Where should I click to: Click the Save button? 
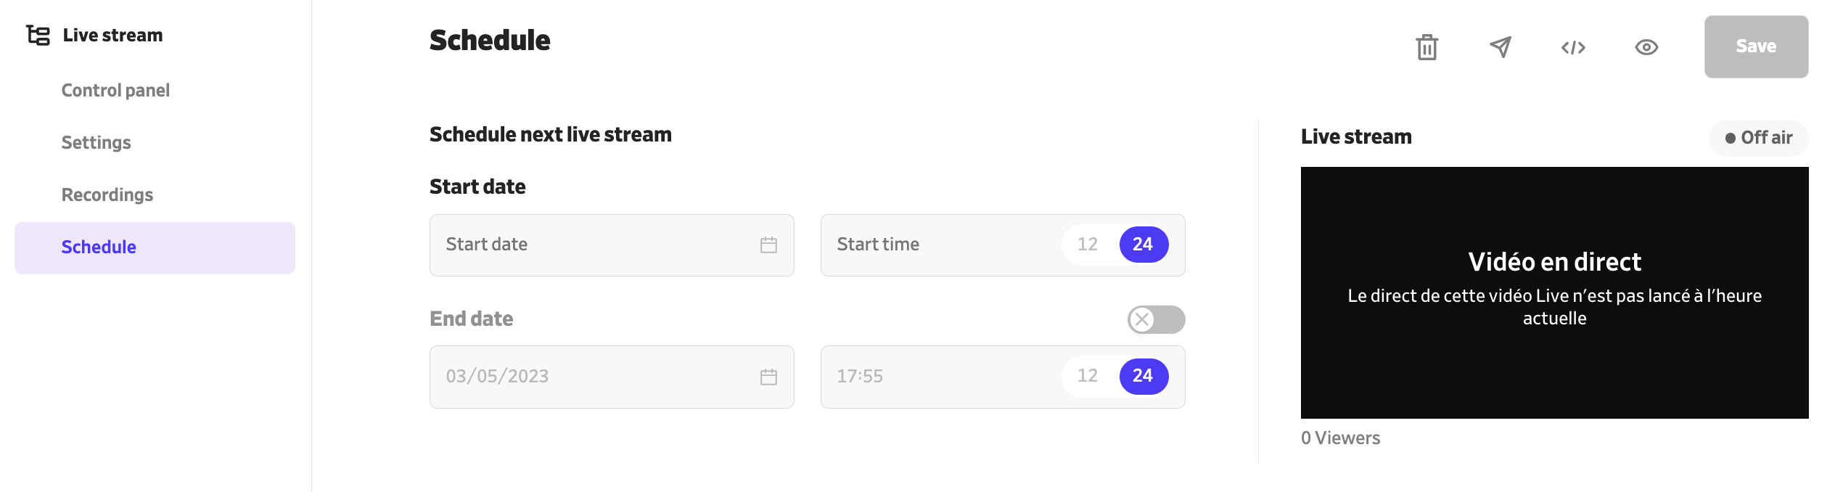(1755, 46)
